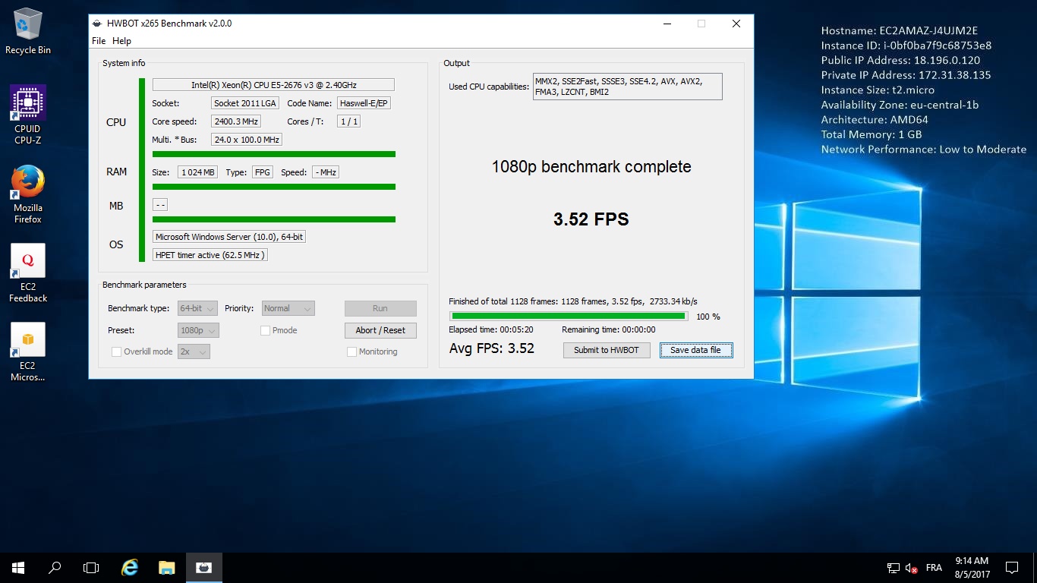
Task: Click the Elapsed time 00:05:20 text
Action: 490,329
